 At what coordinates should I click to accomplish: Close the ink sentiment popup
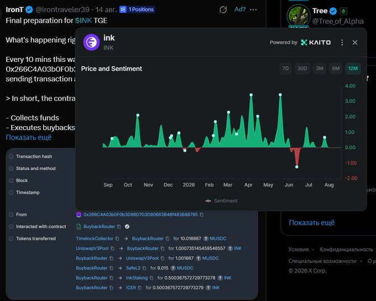(355, 43)
